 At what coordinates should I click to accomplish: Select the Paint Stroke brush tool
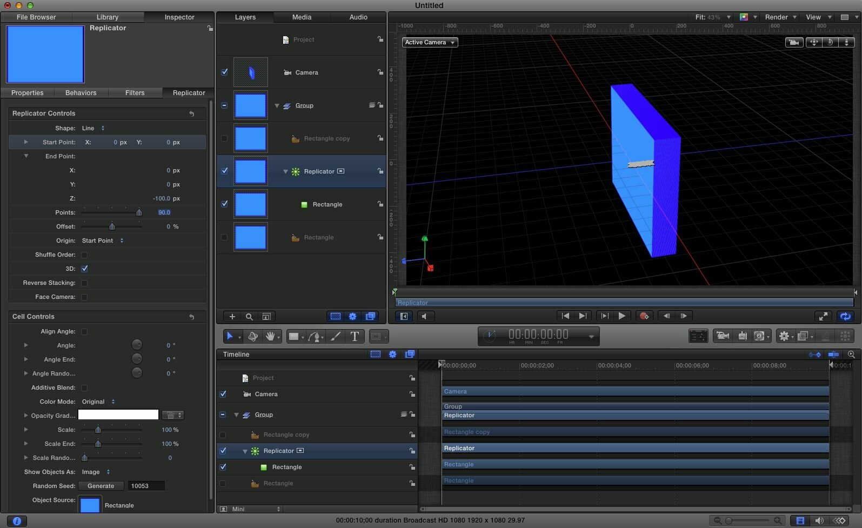tap(336, 336)
